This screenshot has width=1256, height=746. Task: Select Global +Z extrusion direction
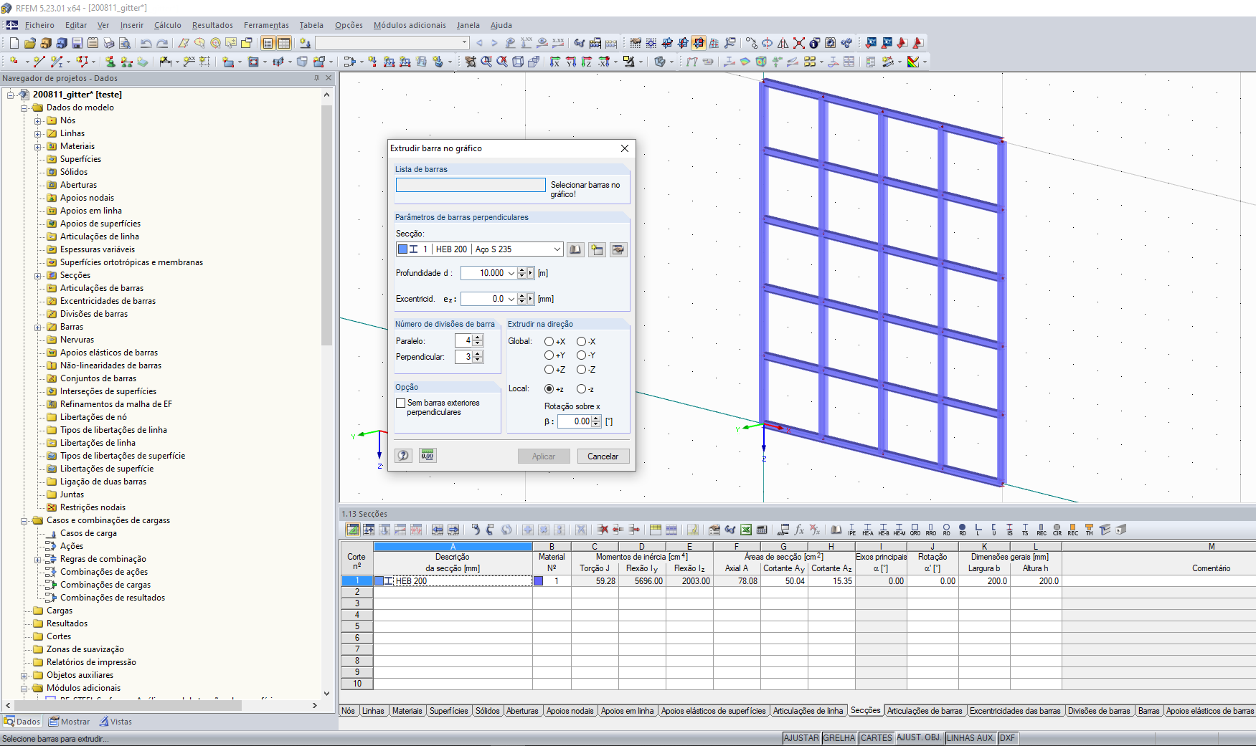pyautogui.click(x=549, y=370)
